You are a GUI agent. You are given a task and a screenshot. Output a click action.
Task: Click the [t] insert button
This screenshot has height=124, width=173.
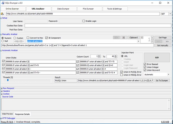[x=124, y=37]
